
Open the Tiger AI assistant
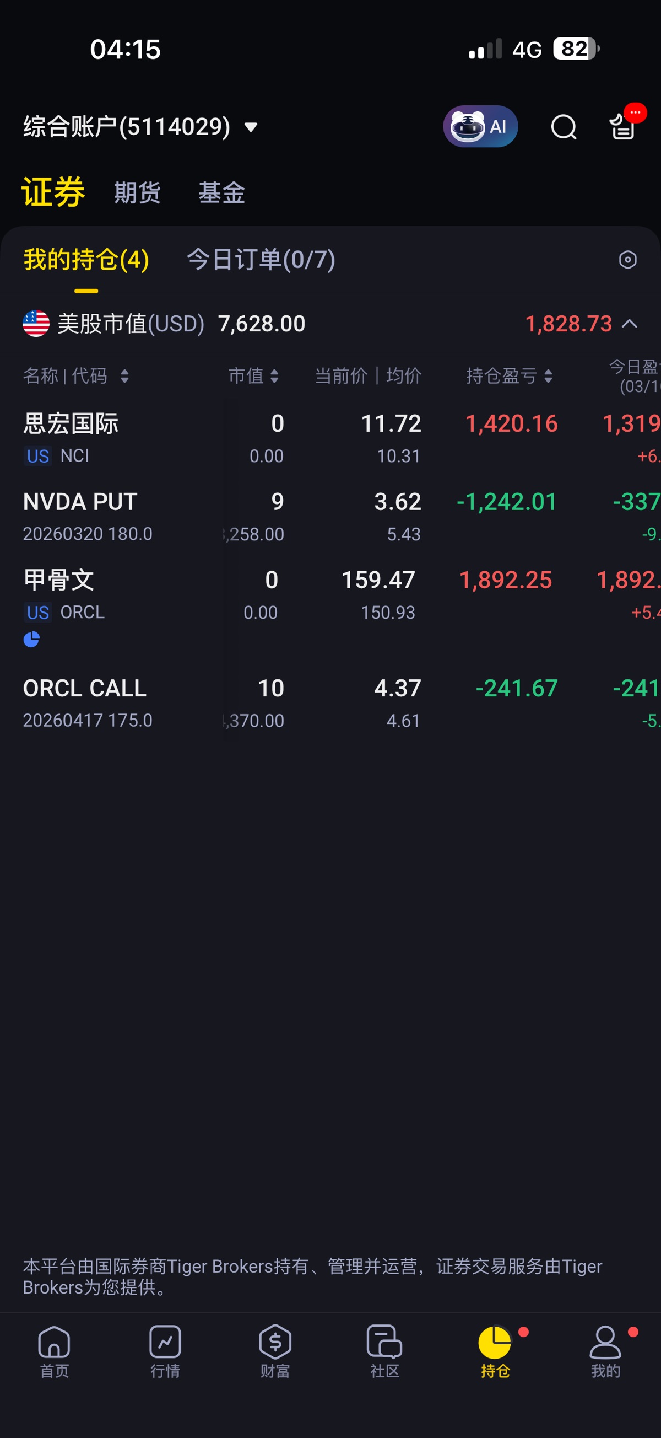[480, 127]
